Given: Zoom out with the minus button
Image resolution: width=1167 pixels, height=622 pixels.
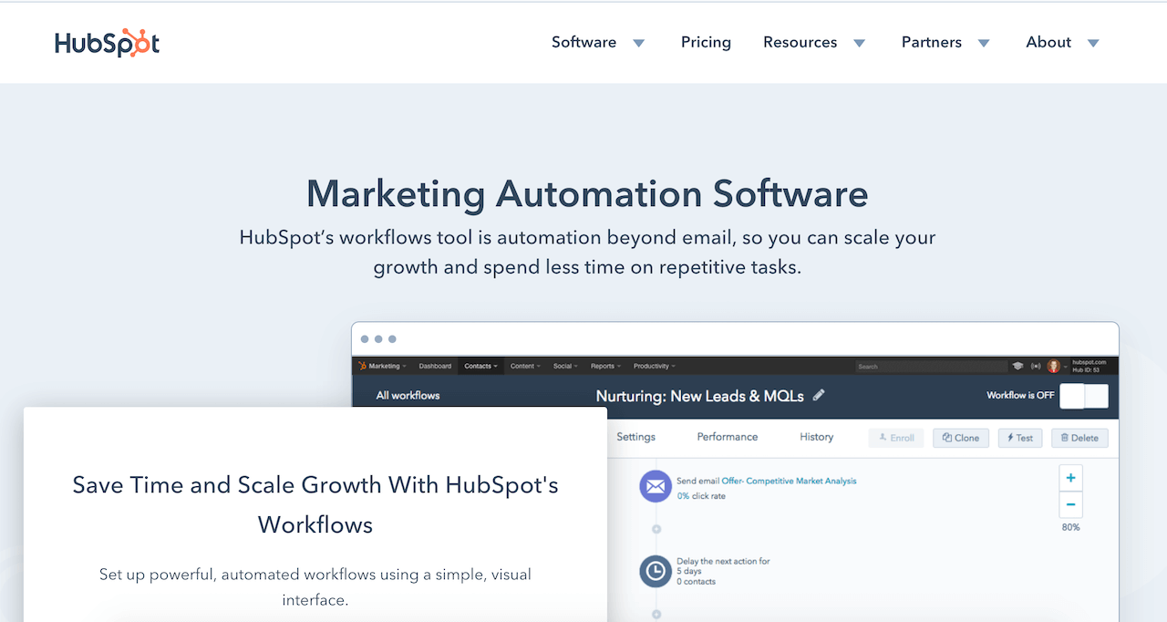Looking at the screenshot, I should (1071, 504).
